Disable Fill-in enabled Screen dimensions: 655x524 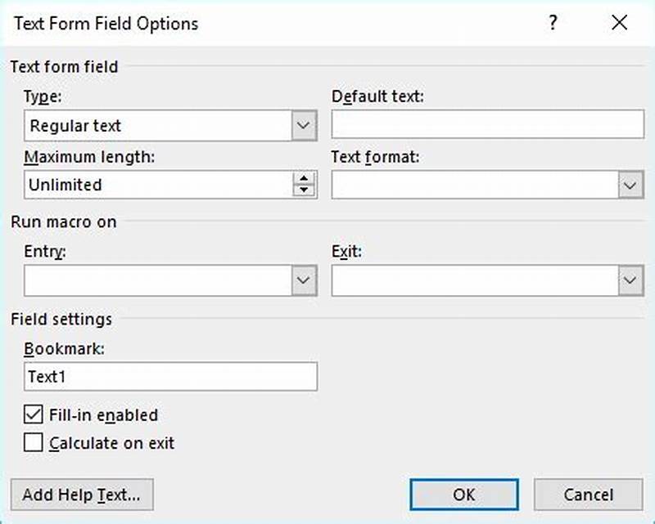(34, 415)
